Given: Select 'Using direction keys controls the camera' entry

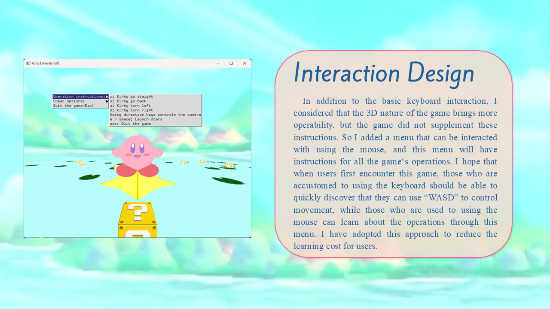Looking at the screenshot, I should click(x=155, y=115).
